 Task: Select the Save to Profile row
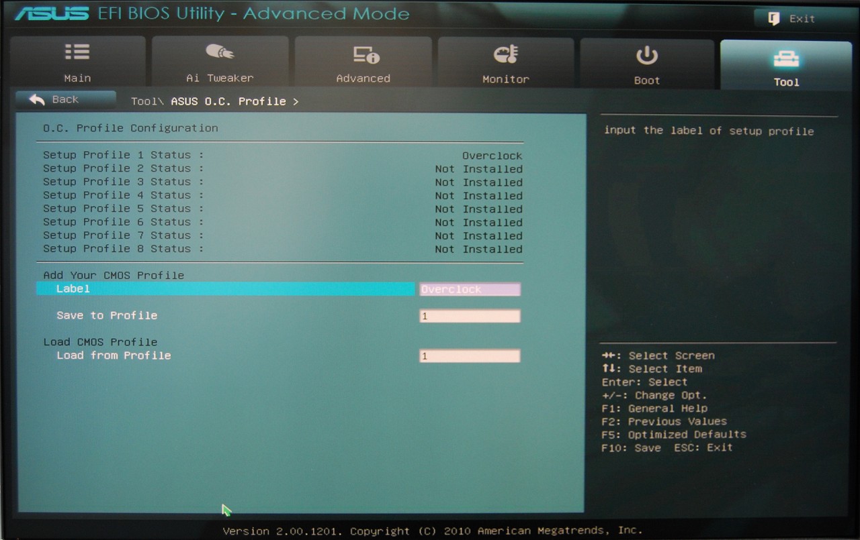(x=279, y=315)
